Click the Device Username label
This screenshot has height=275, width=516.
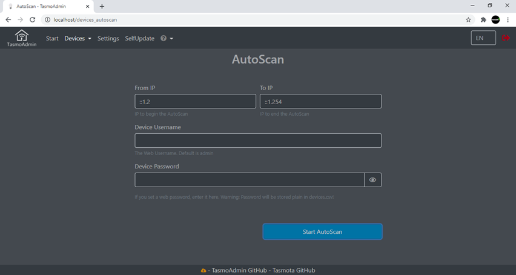pyautogui.click(x=157, y=127)
